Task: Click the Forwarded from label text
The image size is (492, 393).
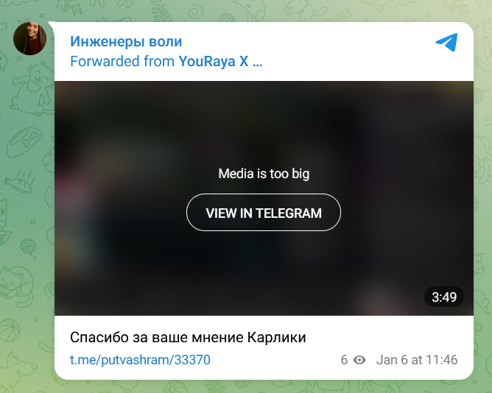Action: click(x=122, y=61)
